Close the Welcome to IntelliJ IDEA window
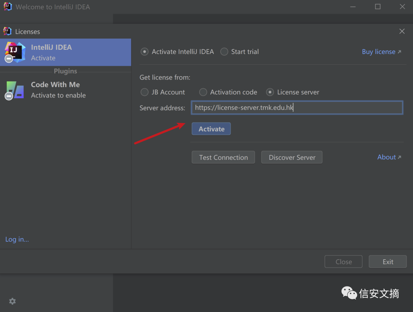Screen dimensions: 413x312 402,6
